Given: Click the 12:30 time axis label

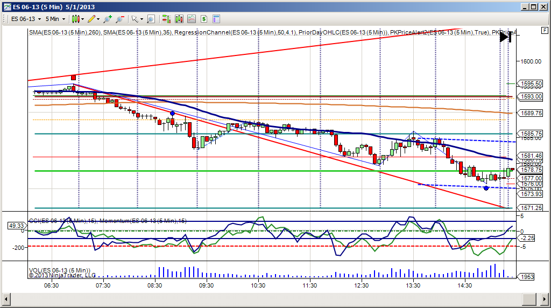Looking at the screenshot, I should (x=361, y=285).
